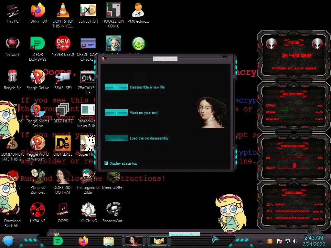The image size is (331, 248).
Task: Open the Dev C++ icon labeled NEVER USED!
Action: point(63,46)
